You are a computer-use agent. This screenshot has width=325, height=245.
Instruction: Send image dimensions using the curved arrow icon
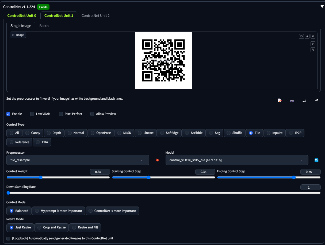[316, 100]
